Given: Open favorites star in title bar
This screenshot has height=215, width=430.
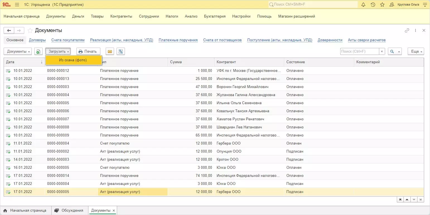Looking at the screenshot, I should pos(382,4).
